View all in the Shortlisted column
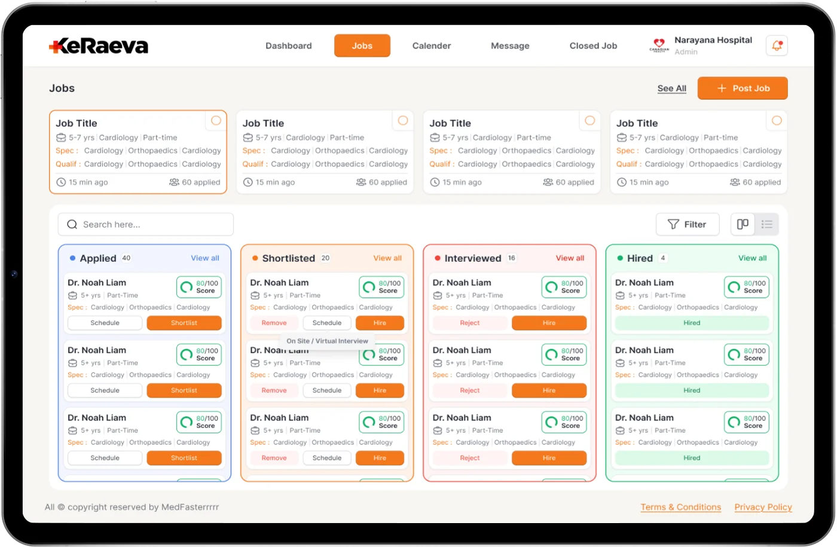 pos(387,258)
